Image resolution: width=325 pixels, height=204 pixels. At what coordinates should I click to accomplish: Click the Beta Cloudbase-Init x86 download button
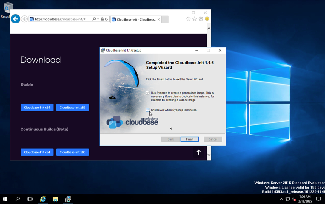point(73,152)
